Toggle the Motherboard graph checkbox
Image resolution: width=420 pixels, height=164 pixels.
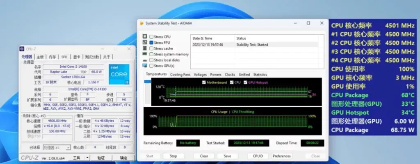(x=204, y=82)
